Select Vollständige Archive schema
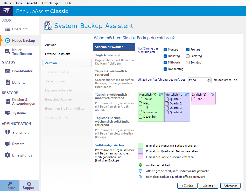Image resolution: width=246 pixels, height=191 pixels. pos(110,145)
